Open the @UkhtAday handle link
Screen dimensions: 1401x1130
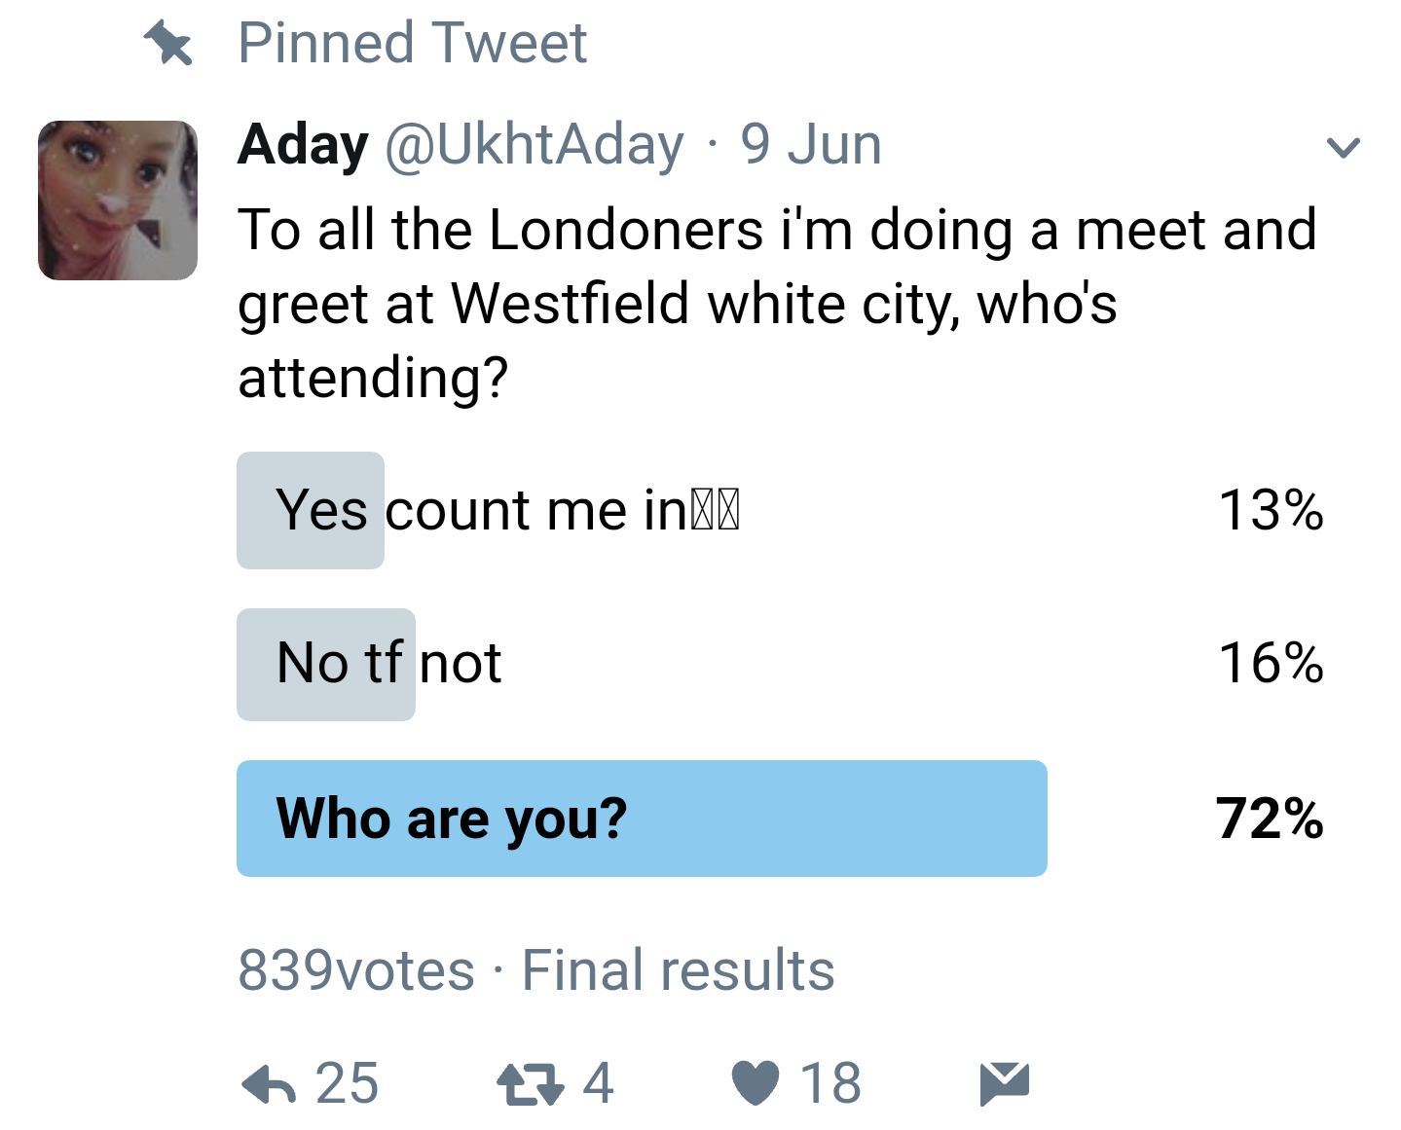(535, 145)
